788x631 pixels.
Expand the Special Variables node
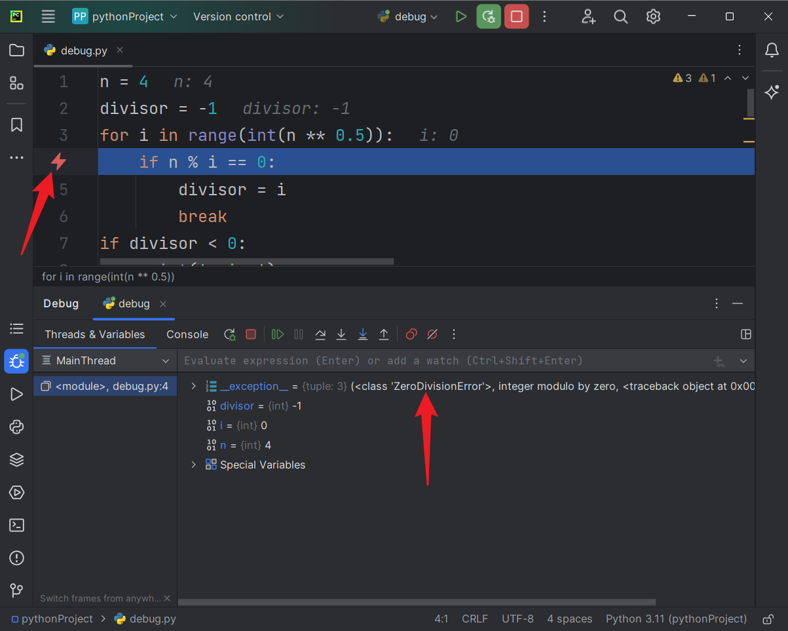pos(193,465)
